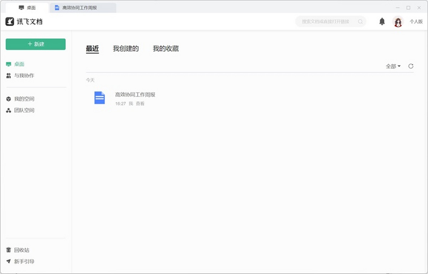Click the 16:27 timestamp text
The image size is (428, 274).
[121, 103]
